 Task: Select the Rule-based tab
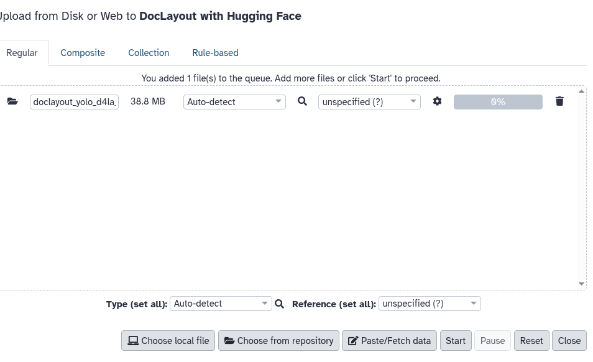click(x=215, y=53)
